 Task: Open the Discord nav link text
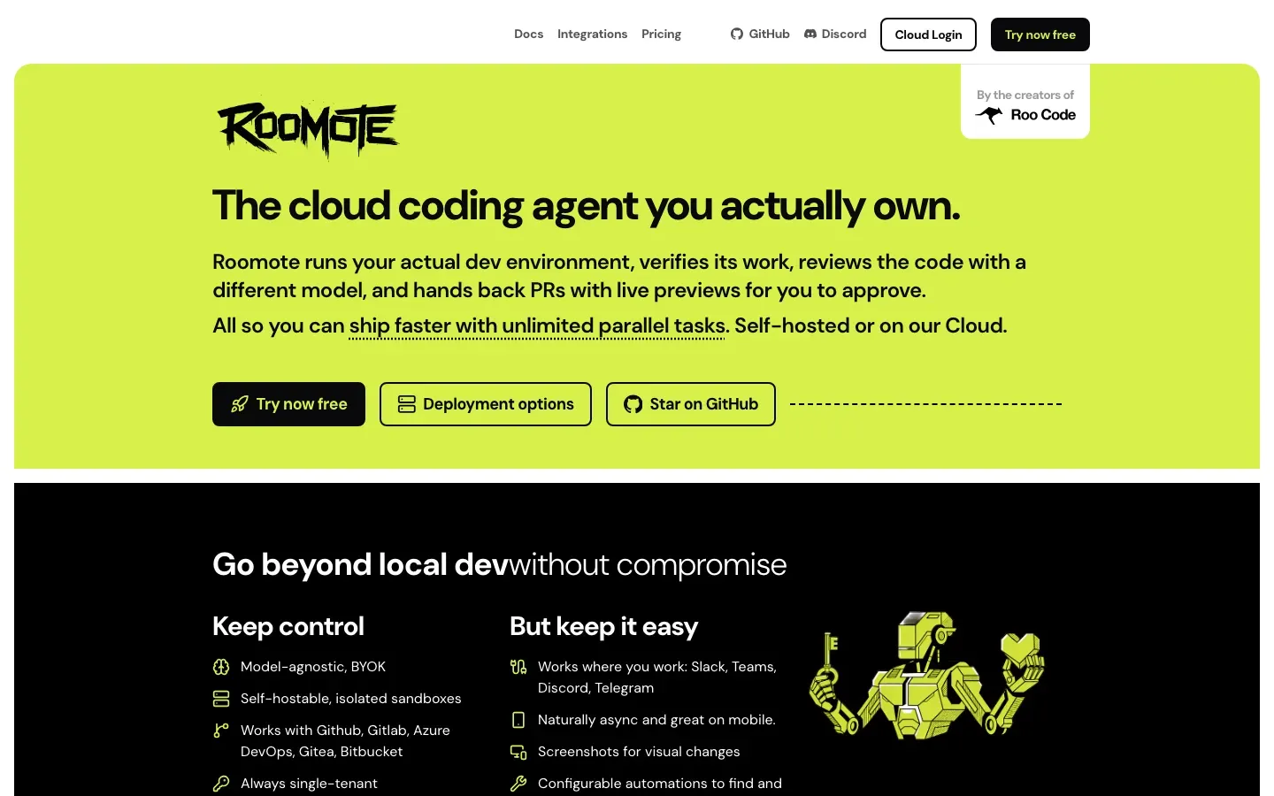point(844,34)
